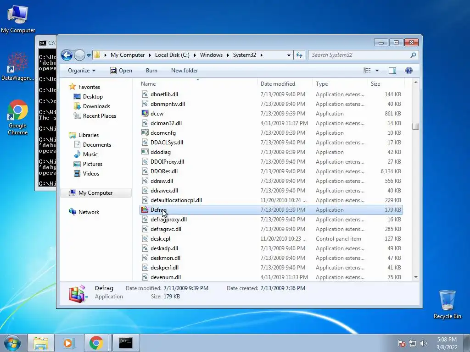The width and height of the screenshot is (470, 352).
Task: Click the change view icon
Action: pos(367,71)
